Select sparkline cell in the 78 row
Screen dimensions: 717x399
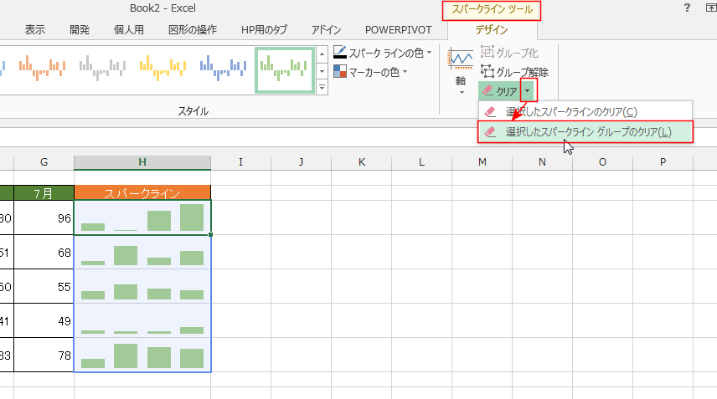coord(142,355)
